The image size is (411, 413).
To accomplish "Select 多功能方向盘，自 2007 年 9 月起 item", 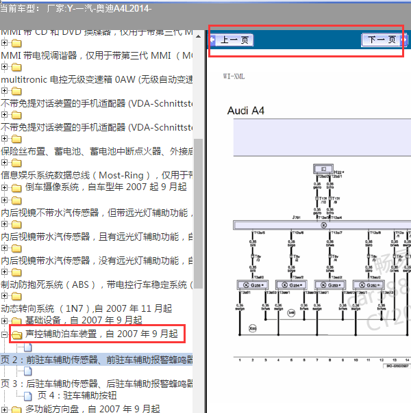I will point(92,409).
